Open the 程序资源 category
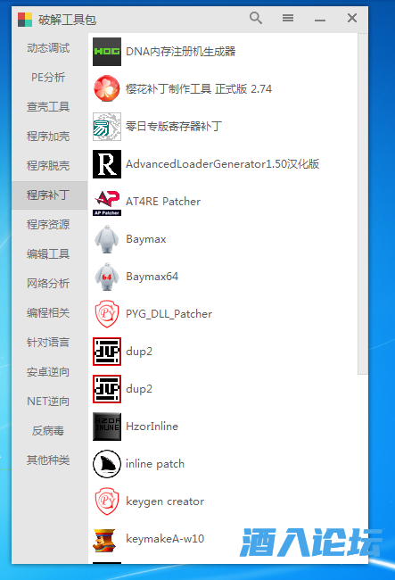The width and height of the screenshot is (395, 580). point(48,225)
